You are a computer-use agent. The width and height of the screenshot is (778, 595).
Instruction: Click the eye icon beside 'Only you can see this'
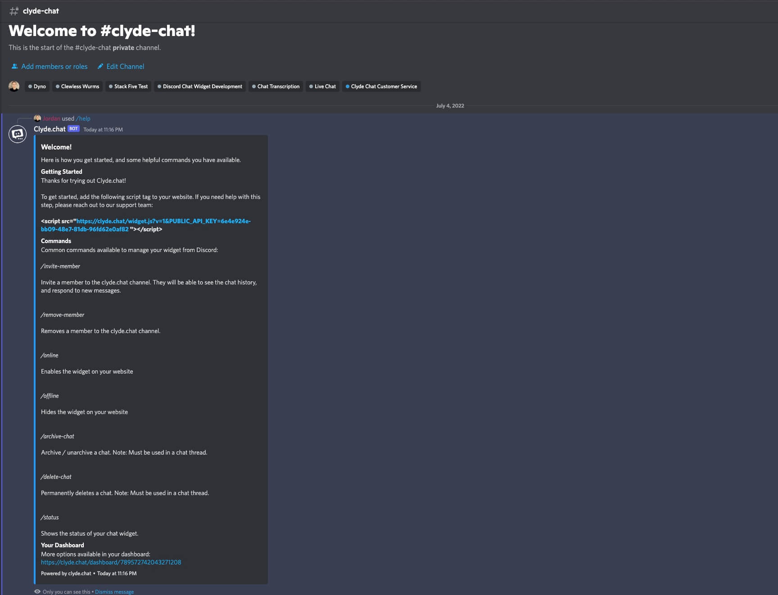[37, 591]
